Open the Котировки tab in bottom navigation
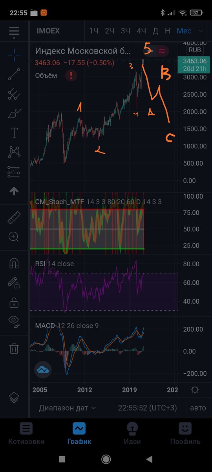This screenshot has width=212, height=472. pos(26,434)
